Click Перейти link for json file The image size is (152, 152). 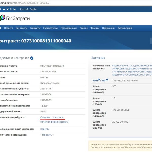(x=45, y=129)
